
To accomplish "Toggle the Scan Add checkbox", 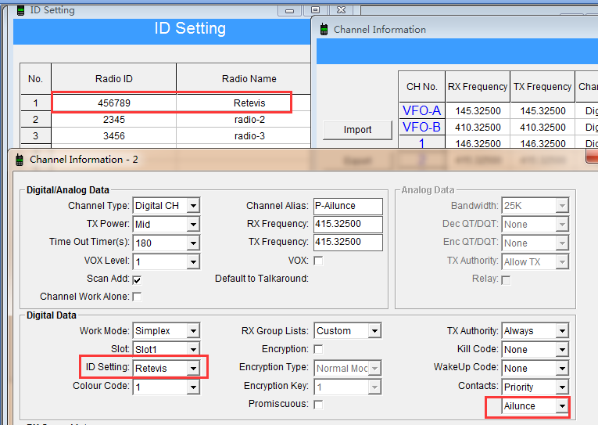I will pos(137,279).
